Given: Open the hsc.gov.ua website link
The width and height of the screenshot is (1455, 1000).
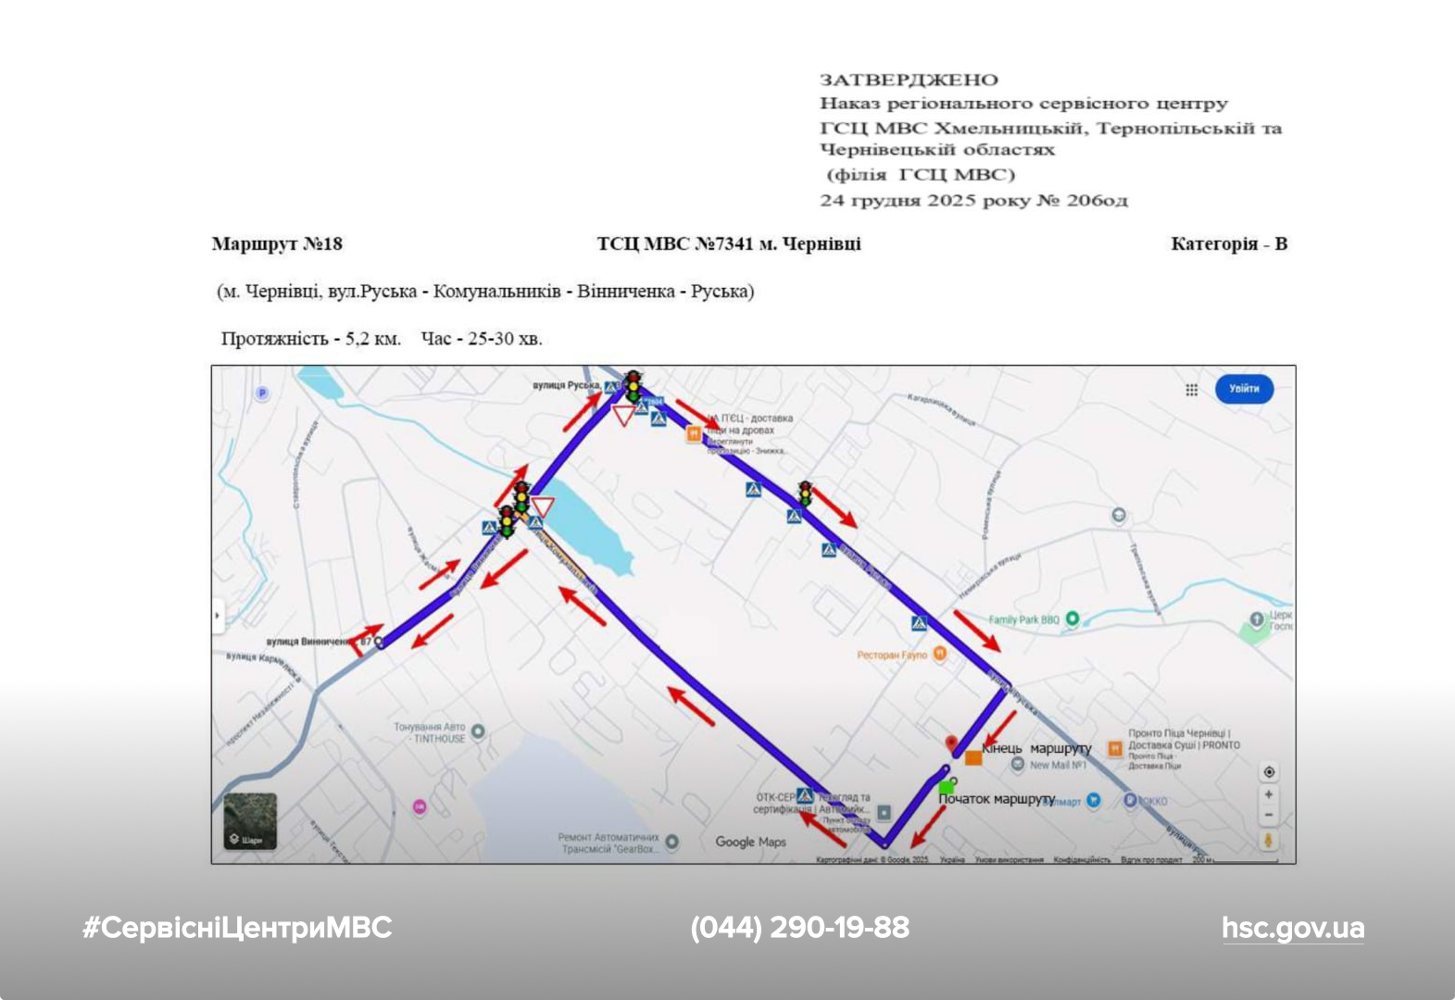Looking at the screenshot, I should pos(1292,928).
